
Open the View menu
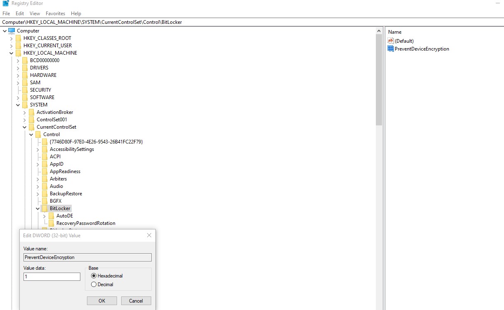35,14
